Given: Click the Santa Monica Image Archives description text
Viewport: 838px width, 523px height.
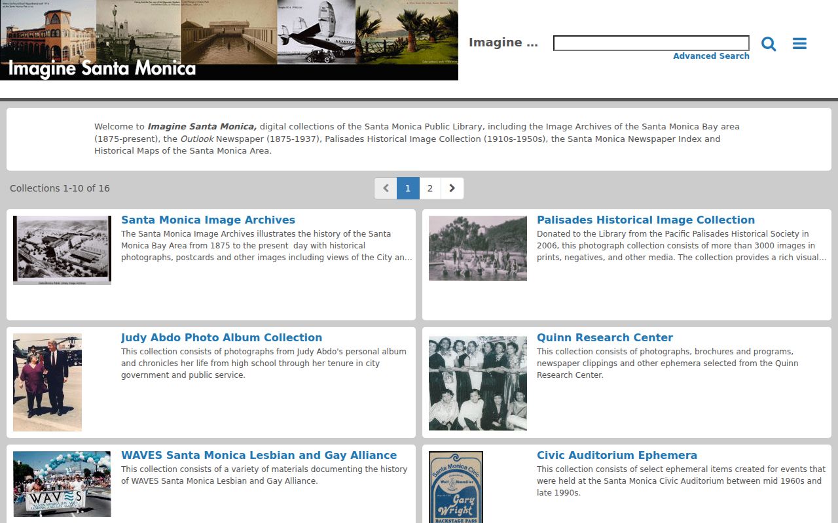Looking at the screenshot, I should (266, 246).
